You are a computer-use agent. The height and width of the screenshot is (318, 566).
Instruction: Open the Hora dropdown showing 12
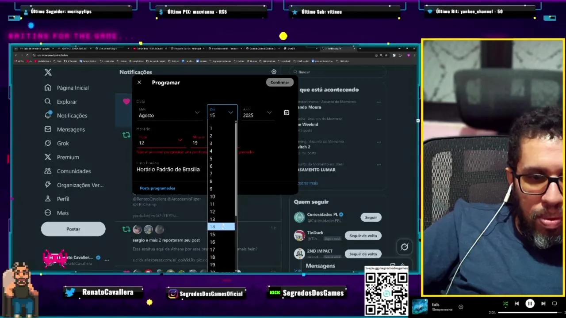(161, 140)
